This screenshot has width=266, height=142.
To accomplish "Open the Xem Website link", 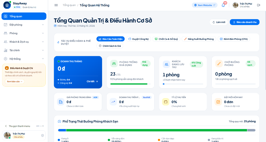I will click(x=205, y=5).
